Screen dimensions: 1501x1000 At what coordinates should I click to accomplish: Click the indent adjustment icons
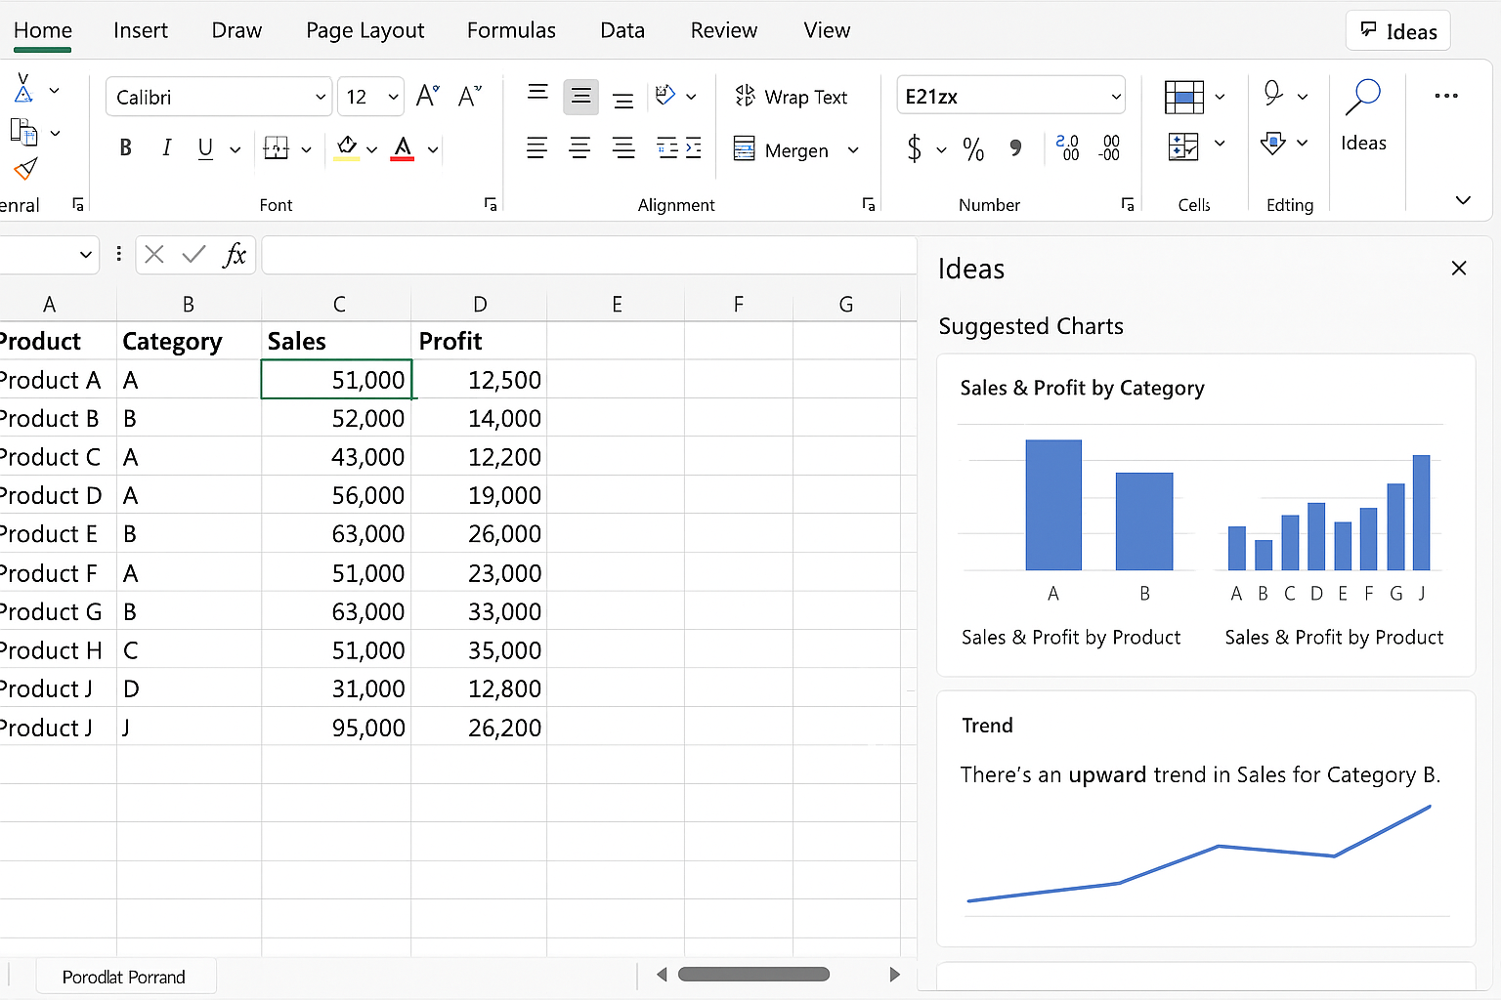point(679,148)
